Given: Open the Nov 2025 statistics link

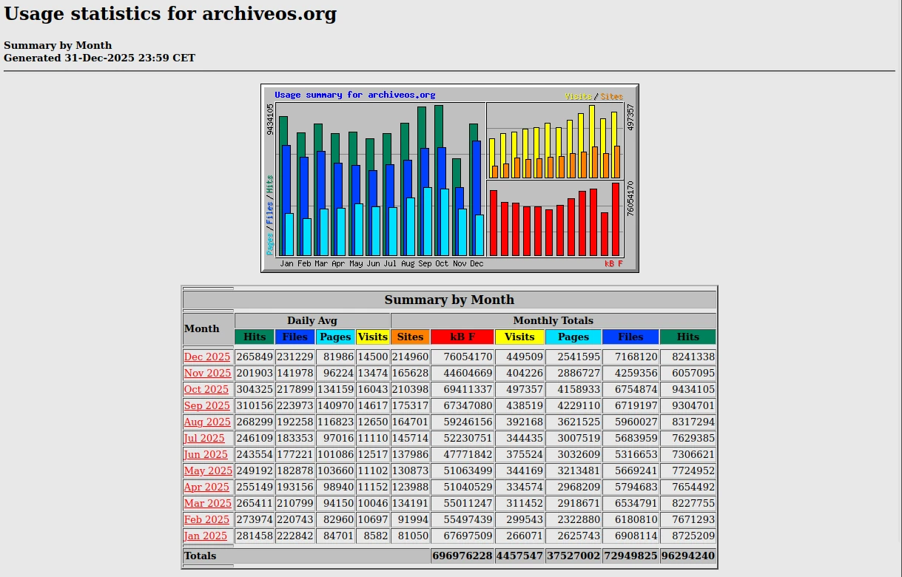Looking at the screenshot, I should pyautogui.click(x=207, y=374).
